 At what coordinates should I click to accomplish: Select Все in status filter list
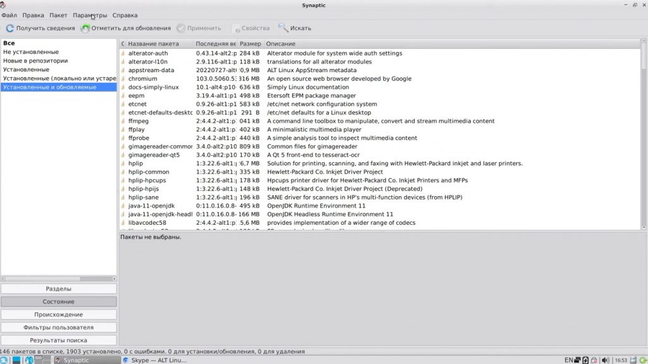pyautogui.click(x=58, y=43)
